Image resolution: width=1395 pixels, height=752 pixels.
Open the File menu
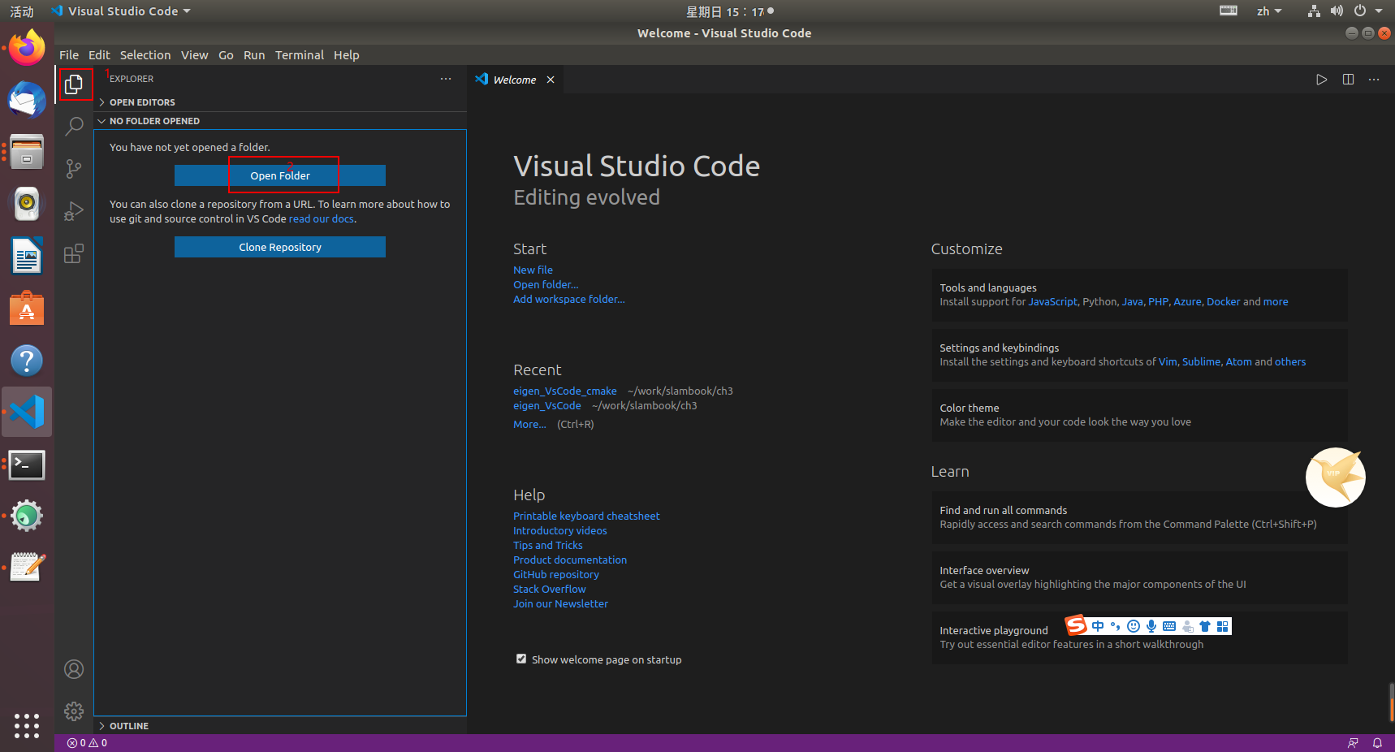(x=69, y=55)
